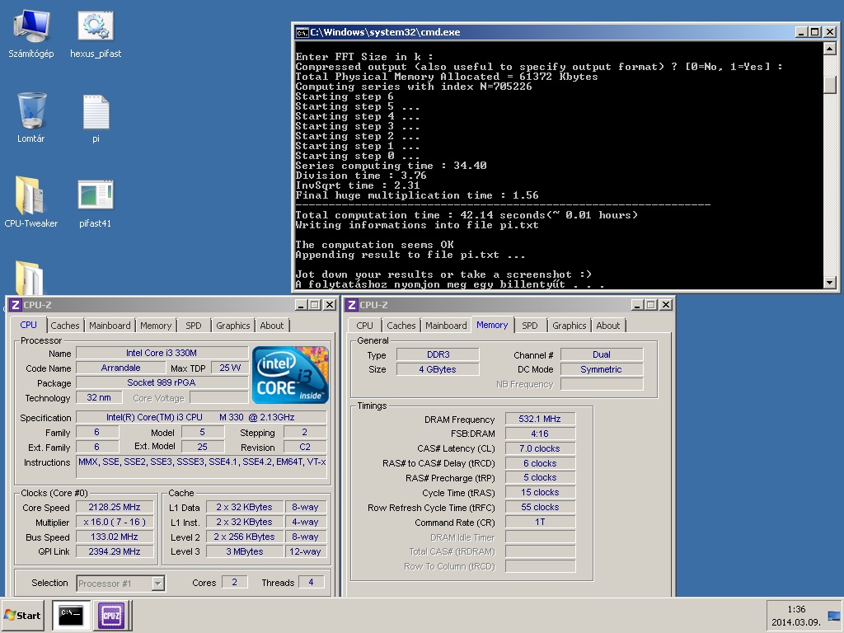Click the tRFC value '55 clocks'
This screenshot has width=844, height=633.
(541, 507)
